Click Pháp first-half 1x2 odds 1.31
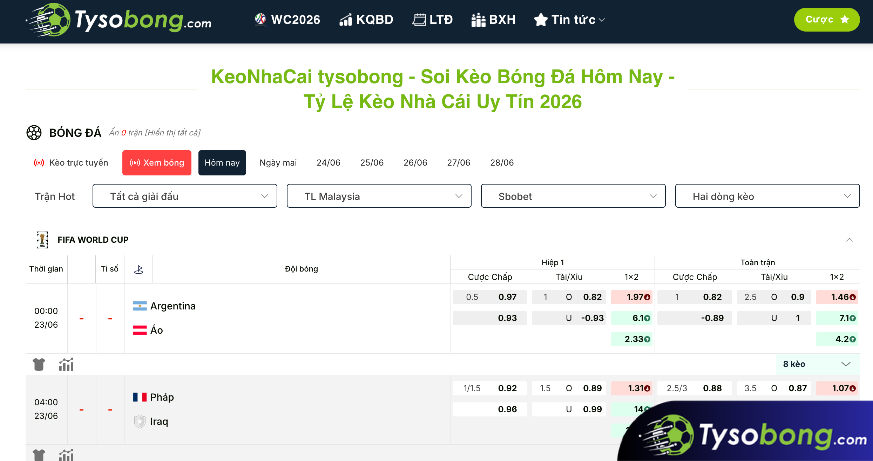Screen dimensions: 873x461 (631, 388)
